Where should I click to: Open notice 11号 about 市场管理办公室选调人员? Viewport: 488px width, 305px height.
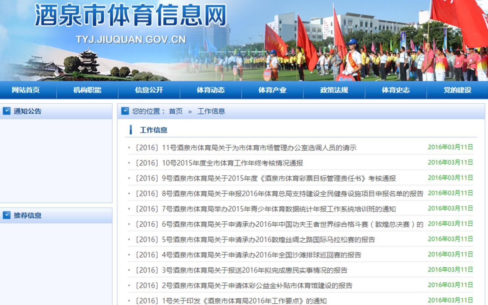pyautogui.click(x=246, y=148)
